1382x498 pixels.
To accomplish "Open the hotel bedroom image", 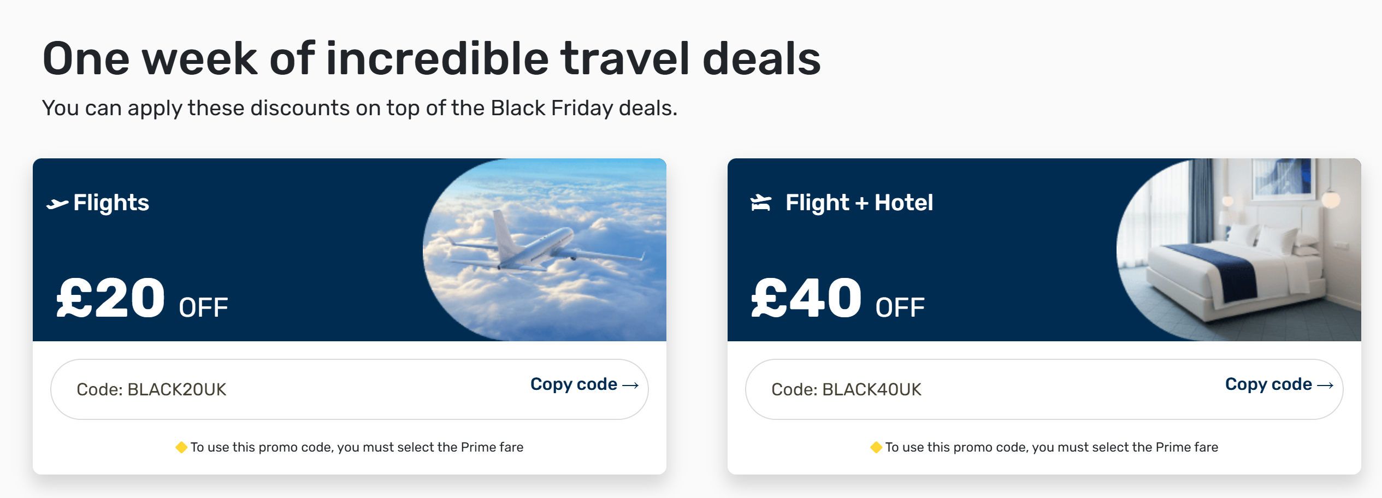I will click(1239, 250).
